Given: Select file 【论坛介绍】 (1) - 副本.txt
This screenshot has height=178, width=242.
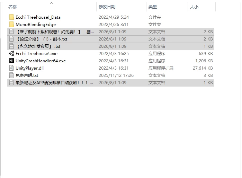Looking at the screenshot, I should pyautogui.click(x=42, y=39).
